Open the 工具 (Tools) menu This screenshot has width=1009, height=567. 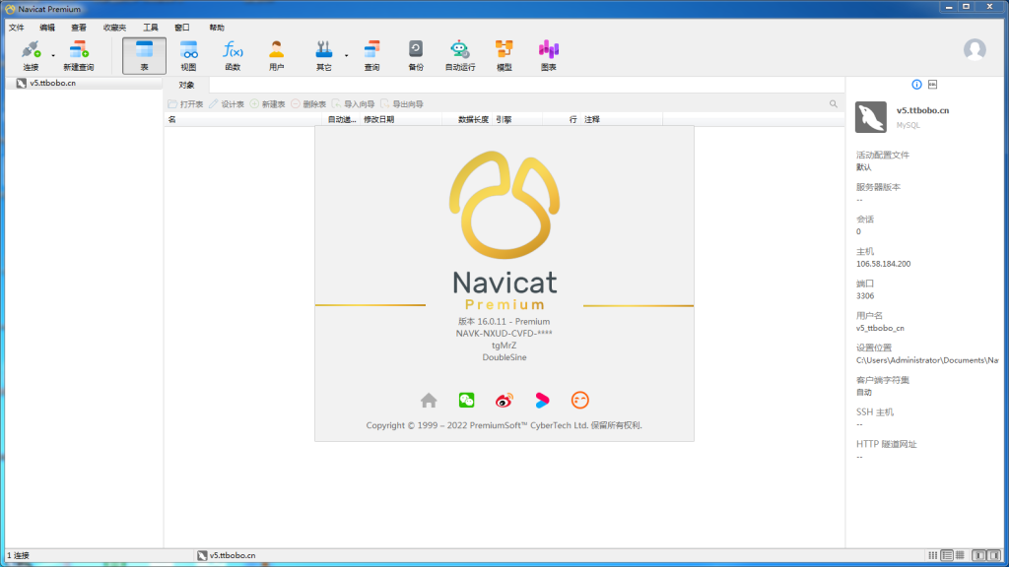coord(150,27)
